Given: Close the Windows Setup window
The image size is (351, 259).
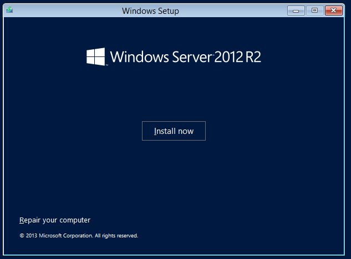Looking at the screenshot, I should pyautogui.click(x=334, y=11).
